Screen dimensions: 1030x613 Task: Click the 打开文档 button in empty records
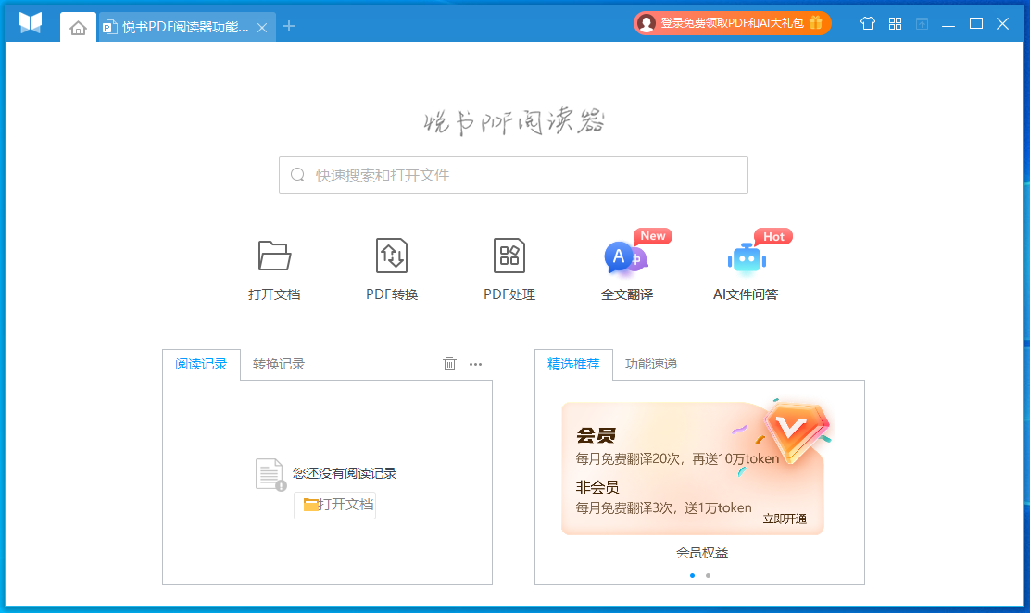click(335, 505)
